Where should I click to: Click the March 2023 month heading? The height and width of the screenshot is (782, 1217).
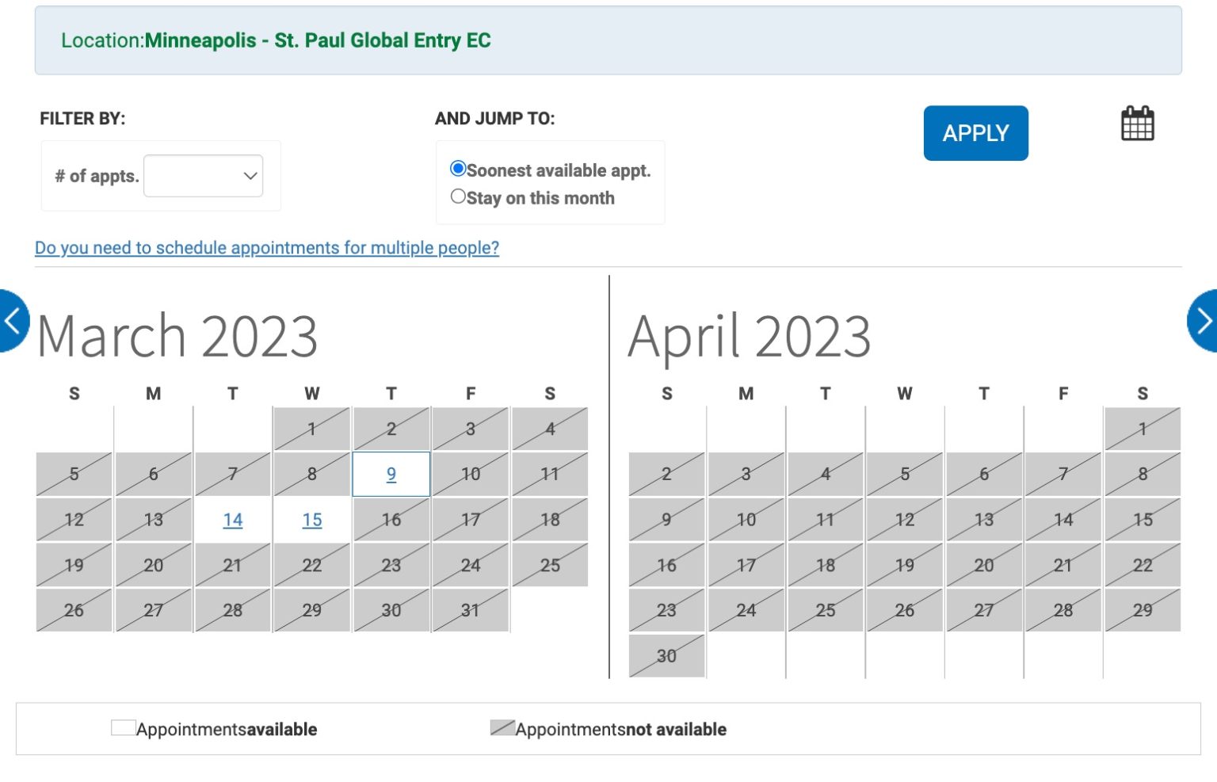point(176,334)
